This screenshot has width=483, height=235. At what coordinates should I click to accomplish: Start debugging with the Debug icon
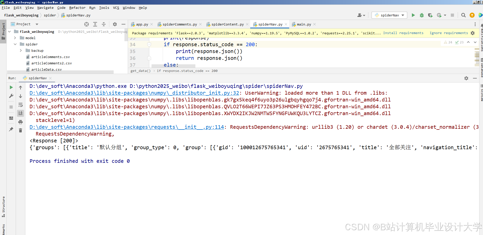[422, 15]
